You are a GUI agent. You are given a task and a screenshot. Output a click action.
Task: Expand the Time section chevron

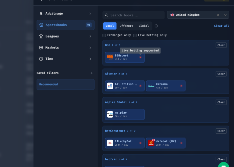pos(90,59)
